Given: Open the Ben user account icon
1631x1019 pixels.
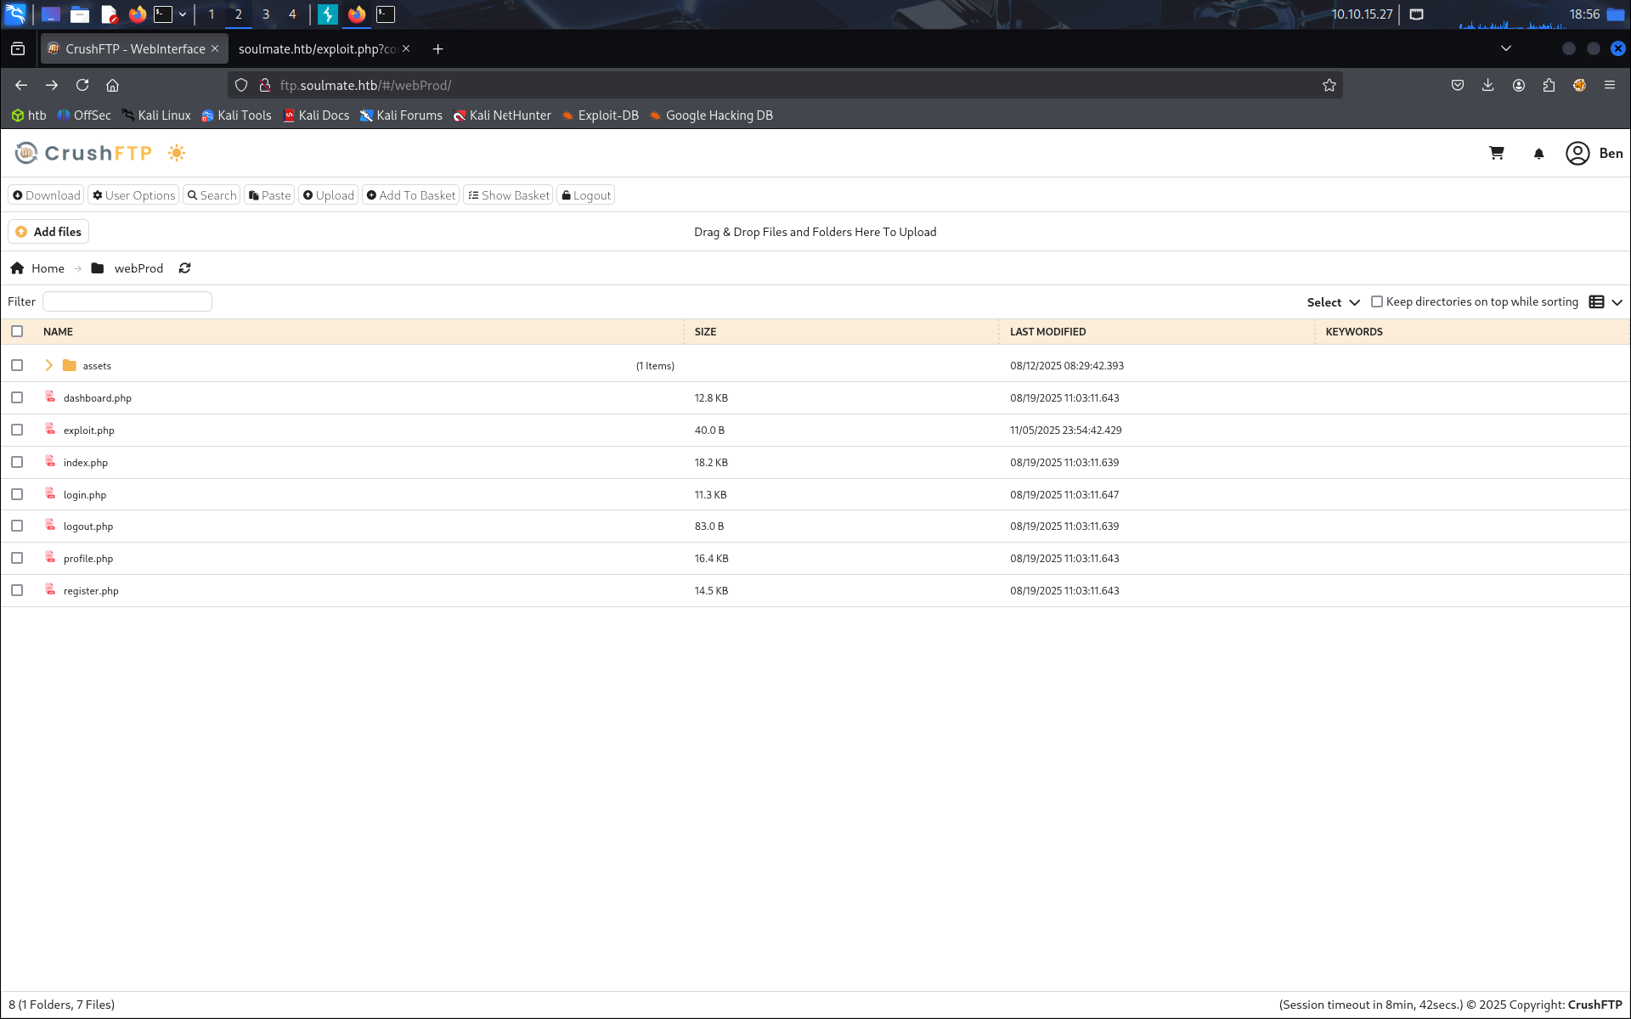Looking at the screenshot, I should 1577,153.
